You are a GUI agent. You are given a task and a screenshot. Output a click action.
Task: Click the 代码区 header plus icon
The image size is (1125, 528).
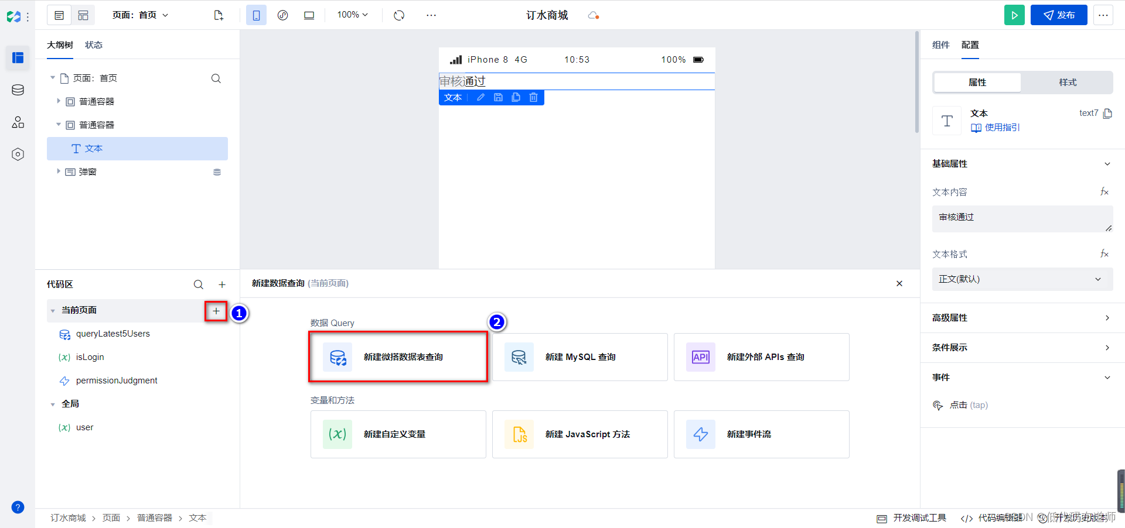point(222,284)
